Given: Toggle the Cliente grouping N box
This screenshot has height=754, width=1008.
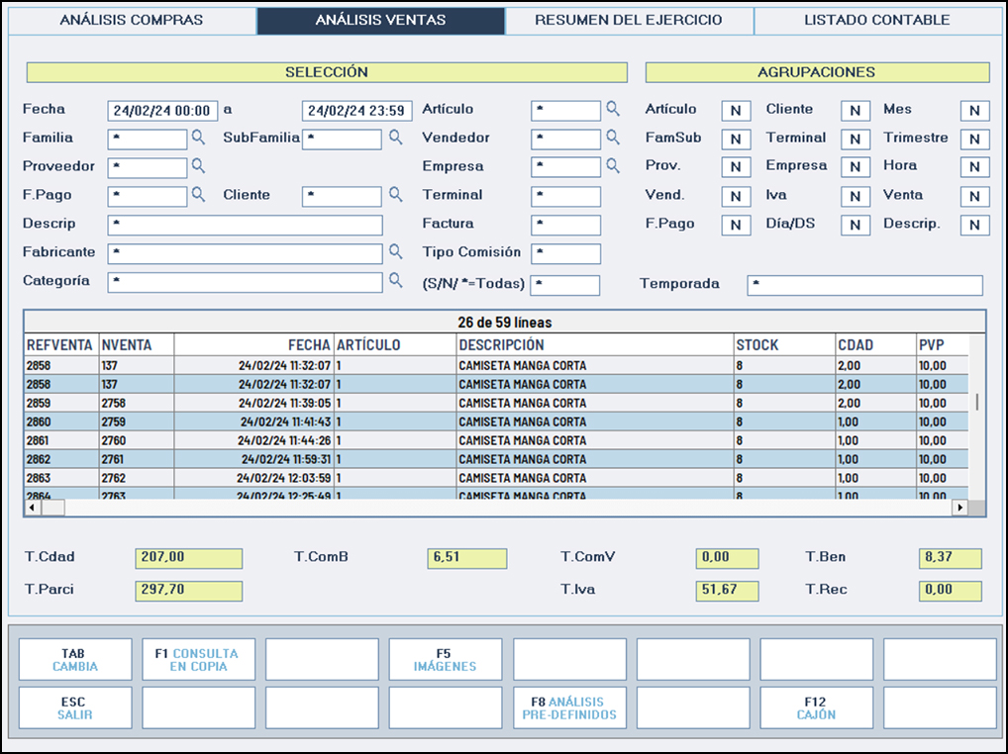Looking at the screenshot, I should point(855,111).
